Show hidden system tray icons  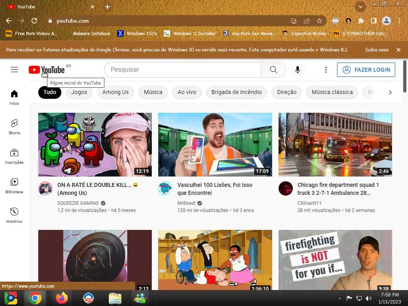tap(339, 298)
